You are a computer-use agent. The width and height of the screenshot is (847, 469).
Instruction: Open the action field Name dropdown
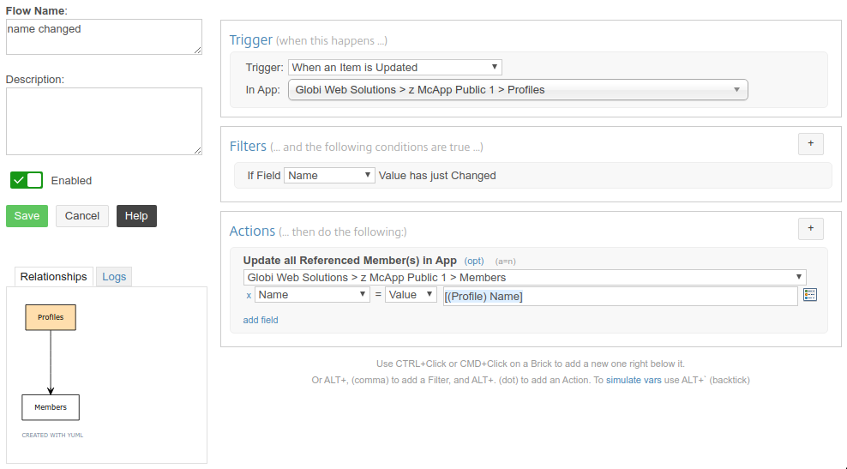313,294
